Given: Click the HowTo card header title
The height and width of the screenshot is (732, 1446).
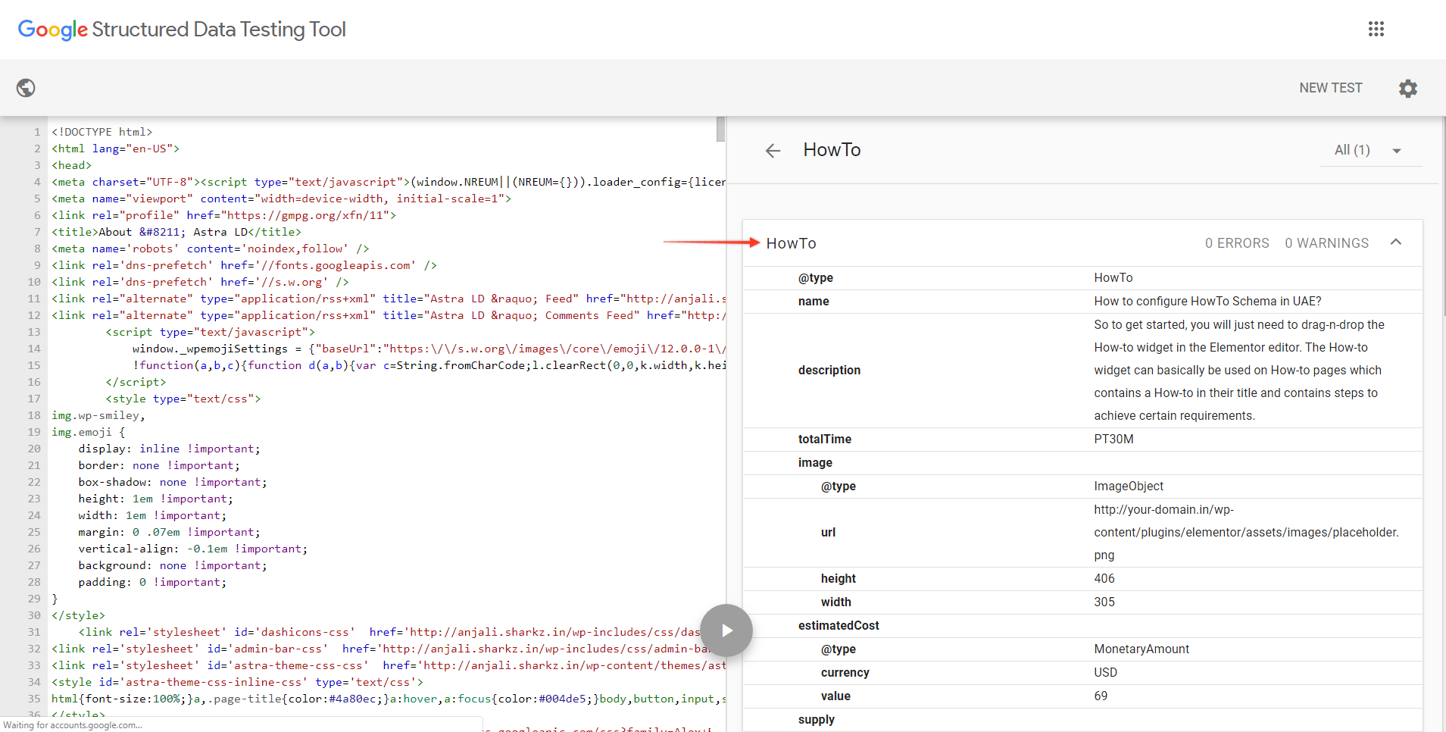Looking at the screenshot, I should tap(791, 243).
